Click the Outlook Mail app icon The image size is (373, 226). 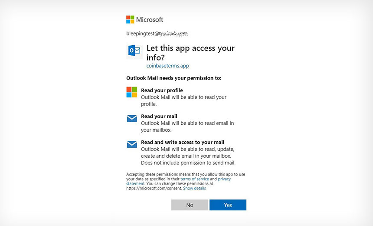(x=134, y=52)
